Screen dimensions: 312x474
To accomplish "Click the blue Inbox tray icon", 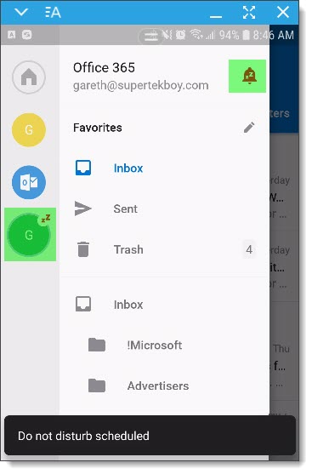I will tap(83, 168).
